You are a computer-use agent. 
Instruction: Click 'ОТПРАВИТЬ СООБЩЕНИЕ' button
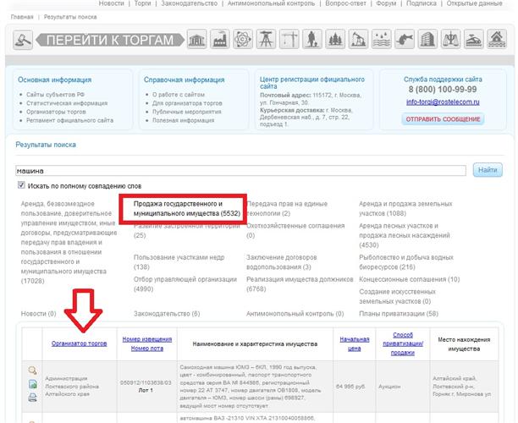tap(441, 119)
